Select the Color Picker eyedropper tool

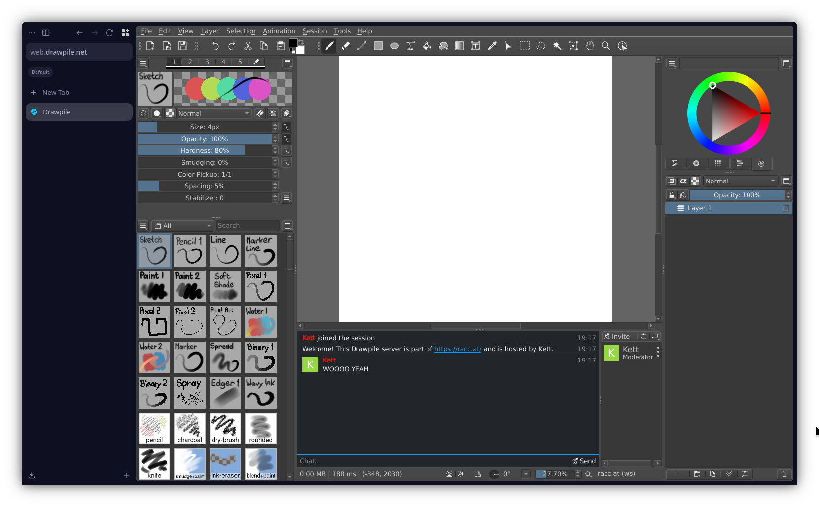492,46
